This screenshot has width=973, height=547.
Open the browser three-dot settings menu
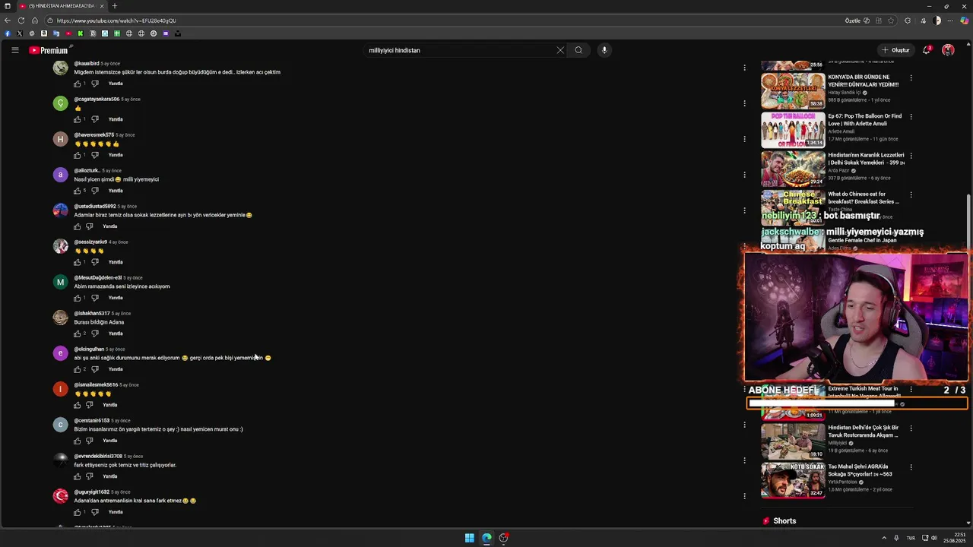[951, 21]
